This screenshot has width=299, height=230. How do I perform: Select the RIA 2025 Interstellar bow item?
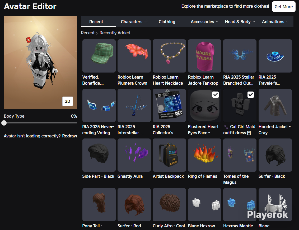point(134,106)
